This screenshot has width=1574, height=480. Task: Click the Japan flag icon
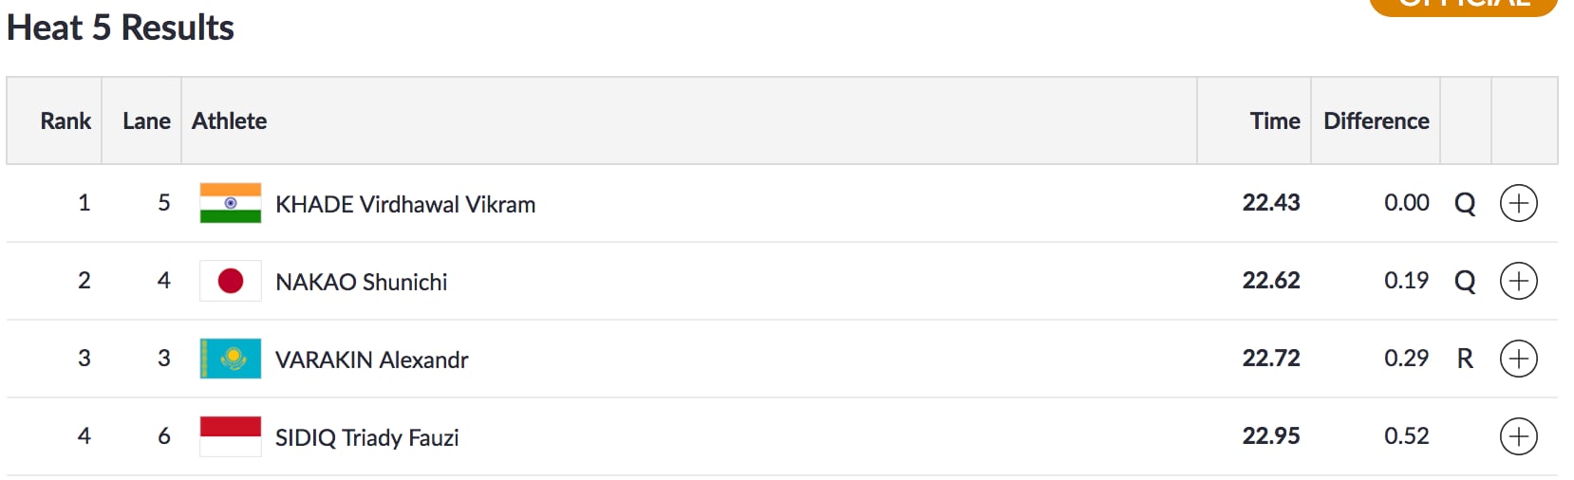[231, 281]
